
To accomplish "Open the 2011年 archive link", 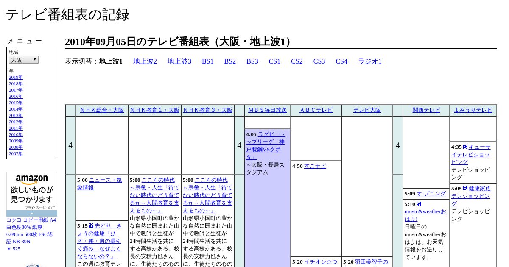I will point(16,128).
